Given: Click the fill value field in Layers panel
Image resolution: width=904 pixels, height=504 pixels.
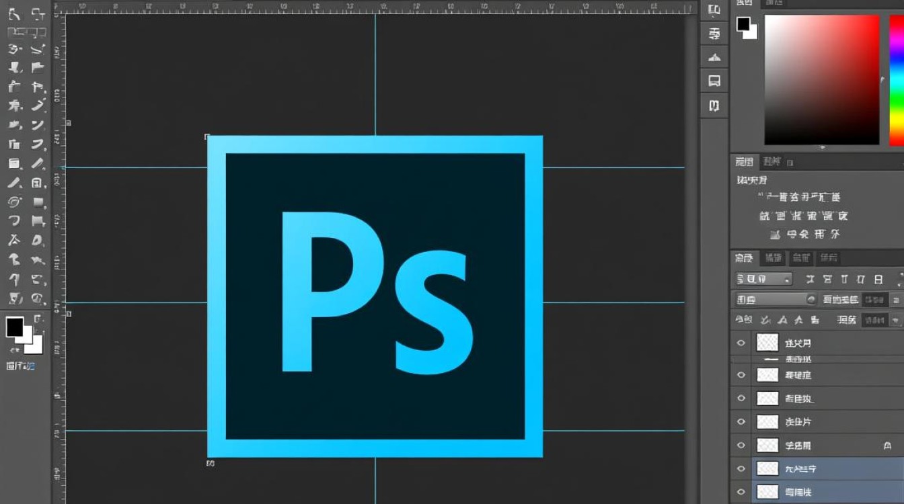Looking at the screenshot, I should (874, 321).
